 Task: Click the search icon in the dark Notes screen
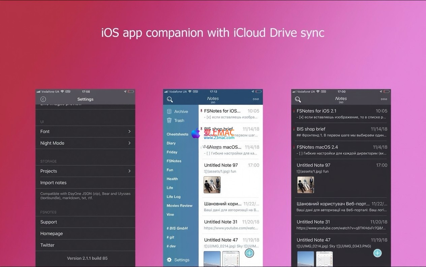(x=298, y=99)
